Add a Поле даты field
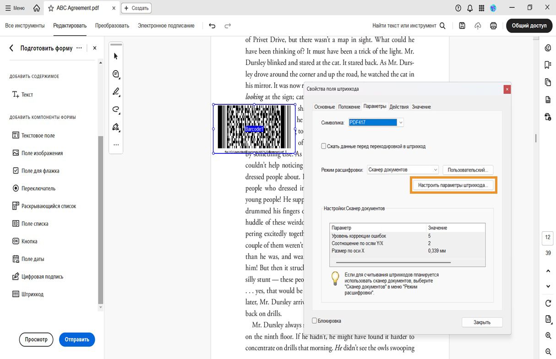The image size is (556, 359). [x=28, y=259]
